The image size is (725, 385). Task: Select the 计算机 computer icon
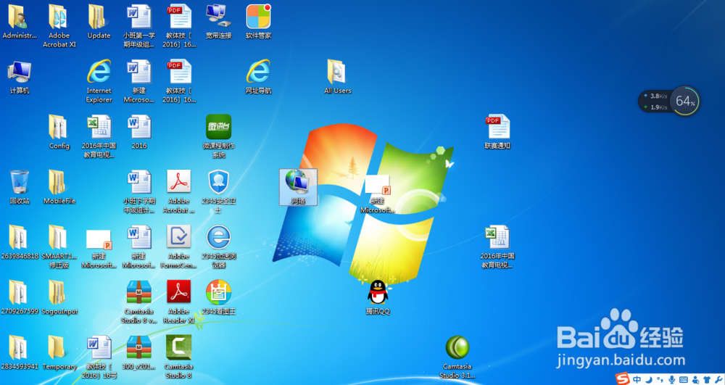click(x=19, y=77)
